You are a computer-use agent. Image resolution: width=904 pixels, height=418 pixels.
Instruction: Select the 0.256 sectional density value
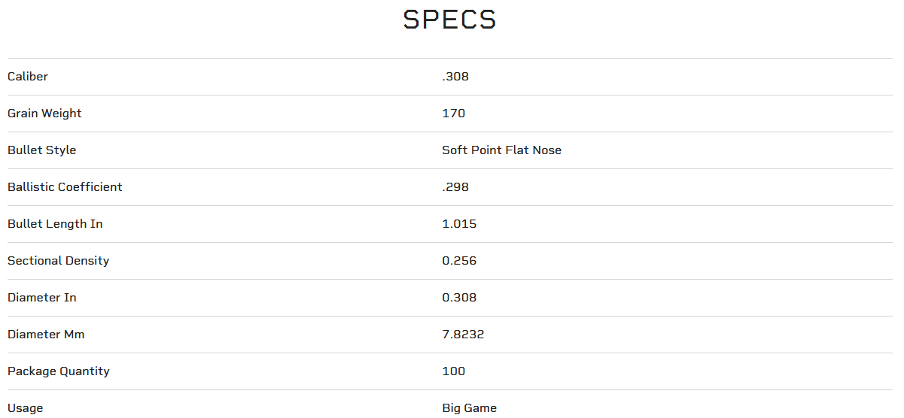click(x=459, y=261)
